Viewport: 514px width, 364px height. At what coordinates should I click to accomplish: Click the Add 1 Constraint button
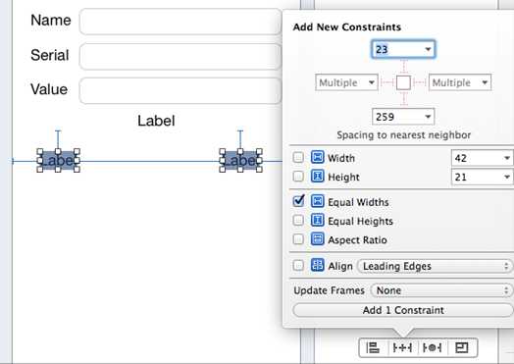click(403, 310)
